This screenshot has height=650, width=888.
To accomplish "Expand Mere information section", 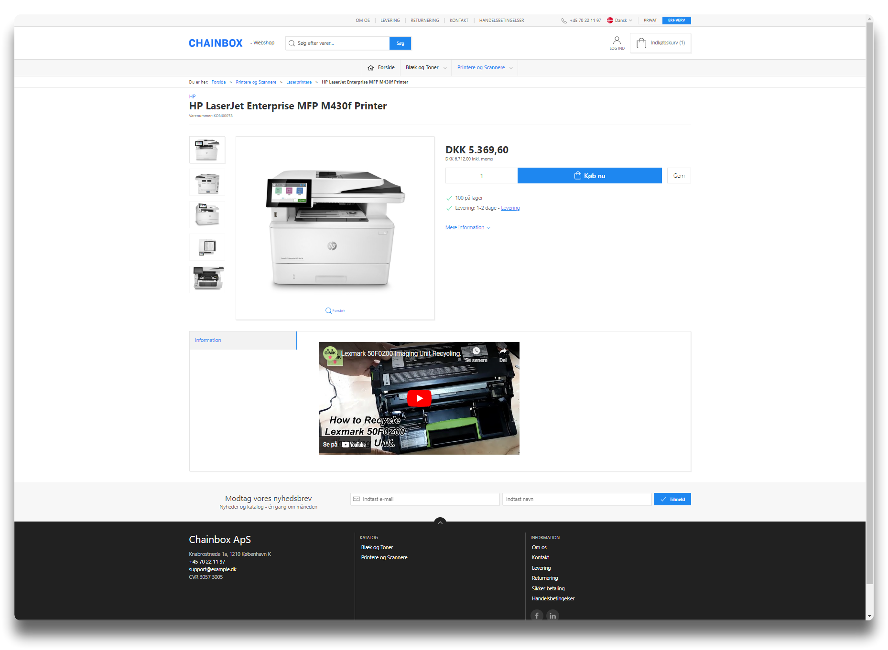I will pos(467,228).
